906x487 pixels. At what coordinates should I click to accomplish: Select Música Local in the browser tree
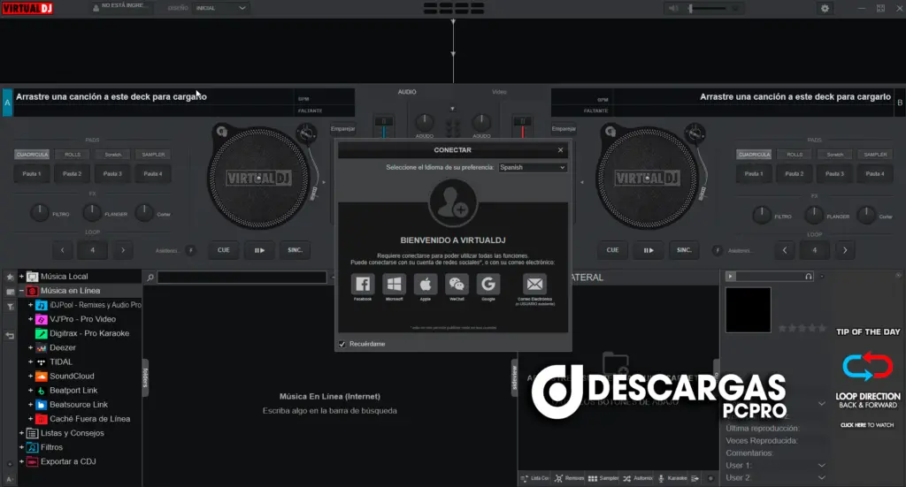64,277
